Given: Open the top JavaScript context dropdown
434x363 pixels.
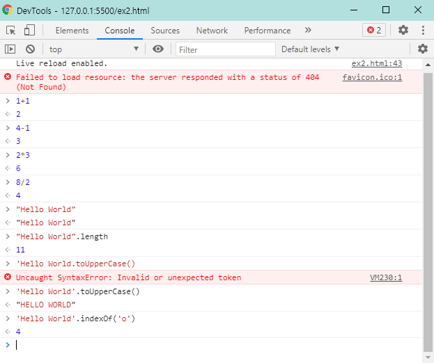Looking at the screenshot, I should tap(93, 49).
